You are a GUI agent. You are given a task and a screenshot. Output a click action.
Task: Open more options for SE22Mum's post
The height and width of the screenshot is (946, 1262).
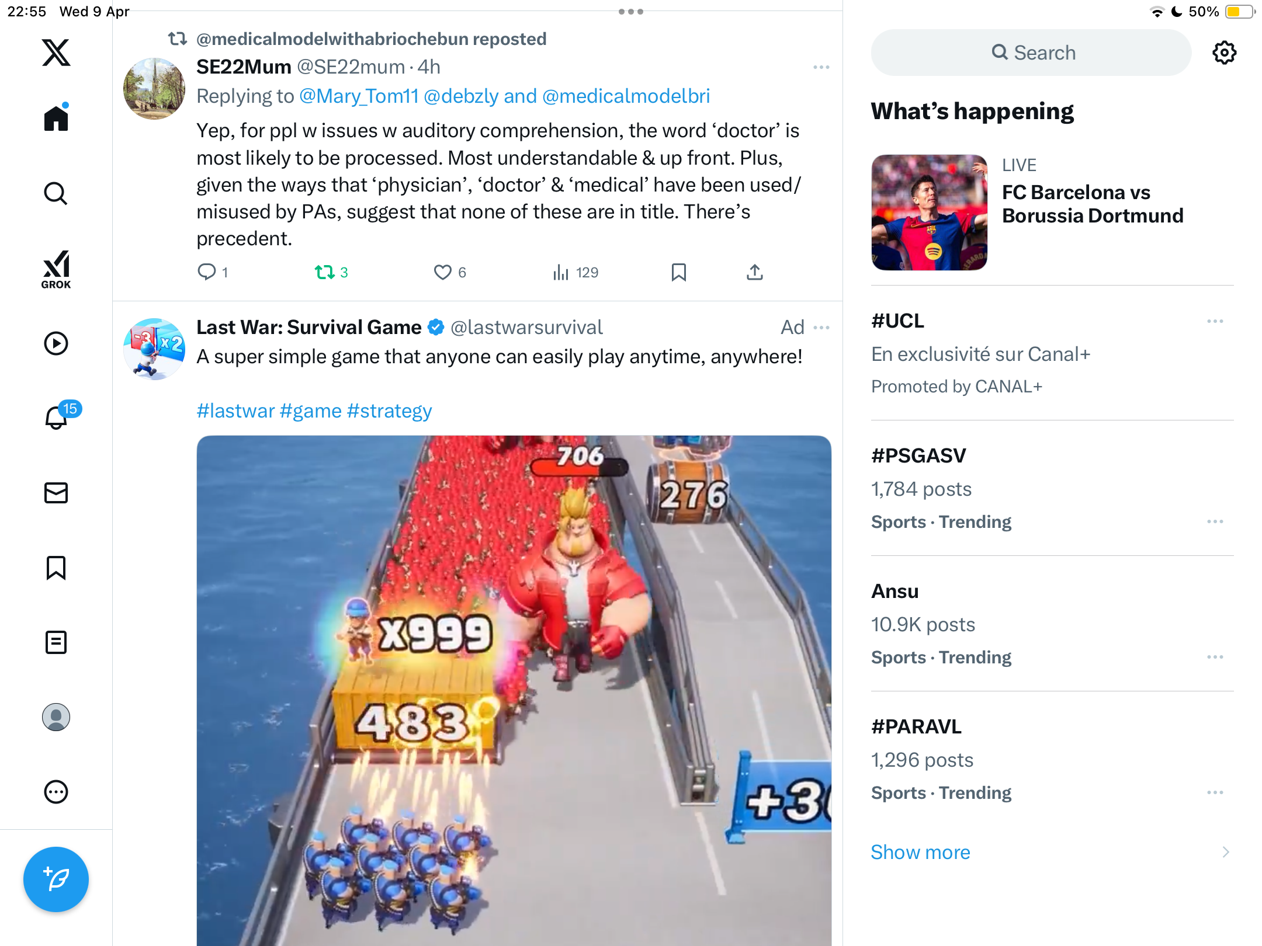pos(821,68)
